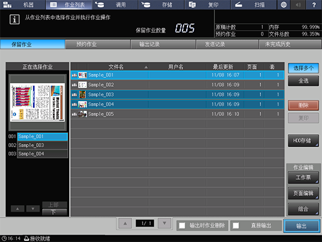Viewport: 322px width, 242px height.
Task: Click the job type icon of Sample_002
Action: [74, 85]
